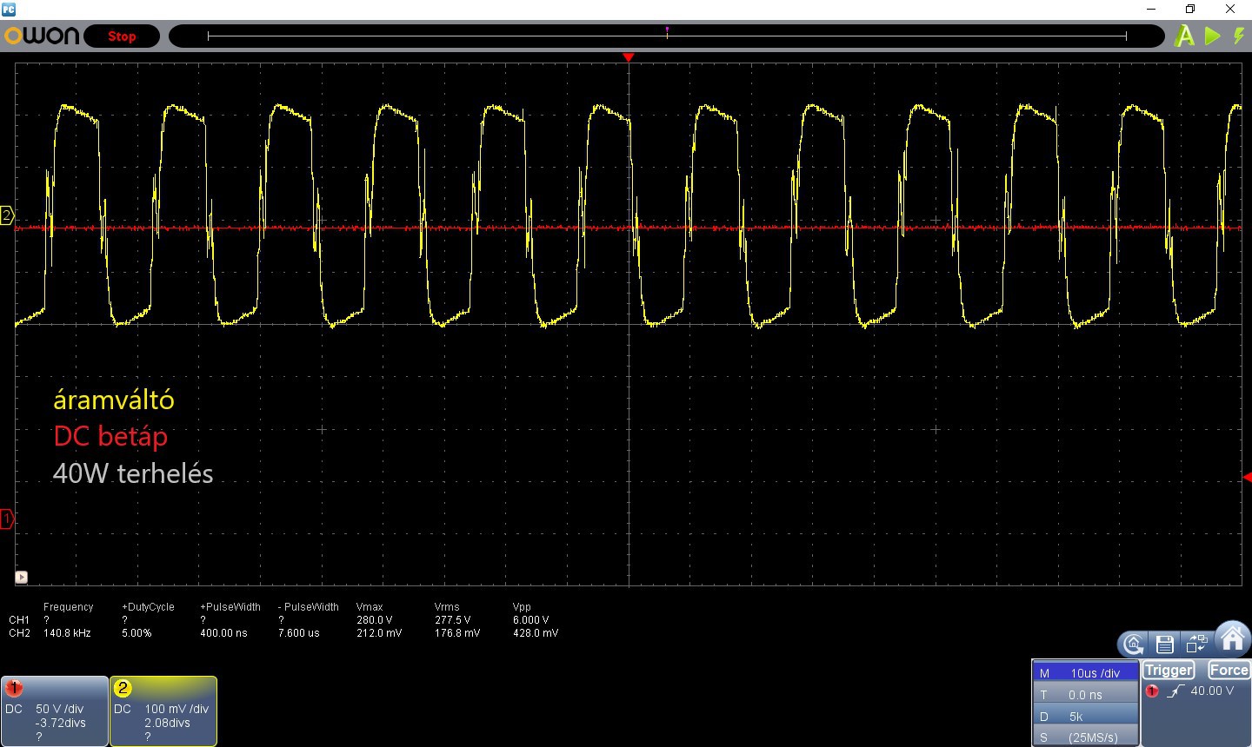Click the green Run play icon
This screenshot has height=747, width=1252.
click(1213, 36)
